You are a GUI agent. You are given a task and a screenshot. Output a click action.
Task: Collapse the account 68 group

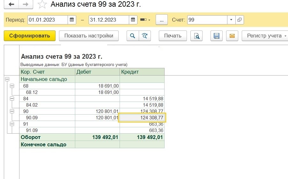click(x=12, y=86)
